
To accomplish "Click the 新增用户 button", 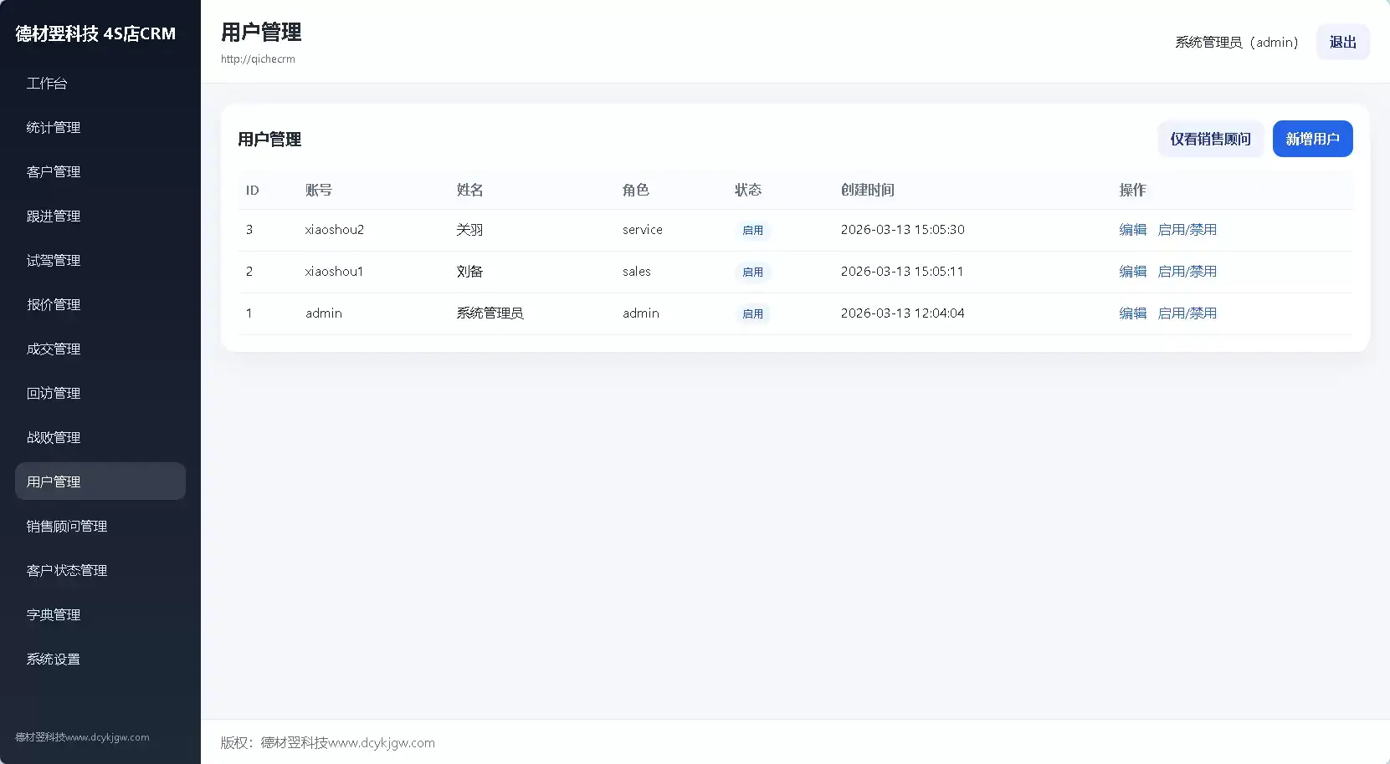I will 1312,139.
